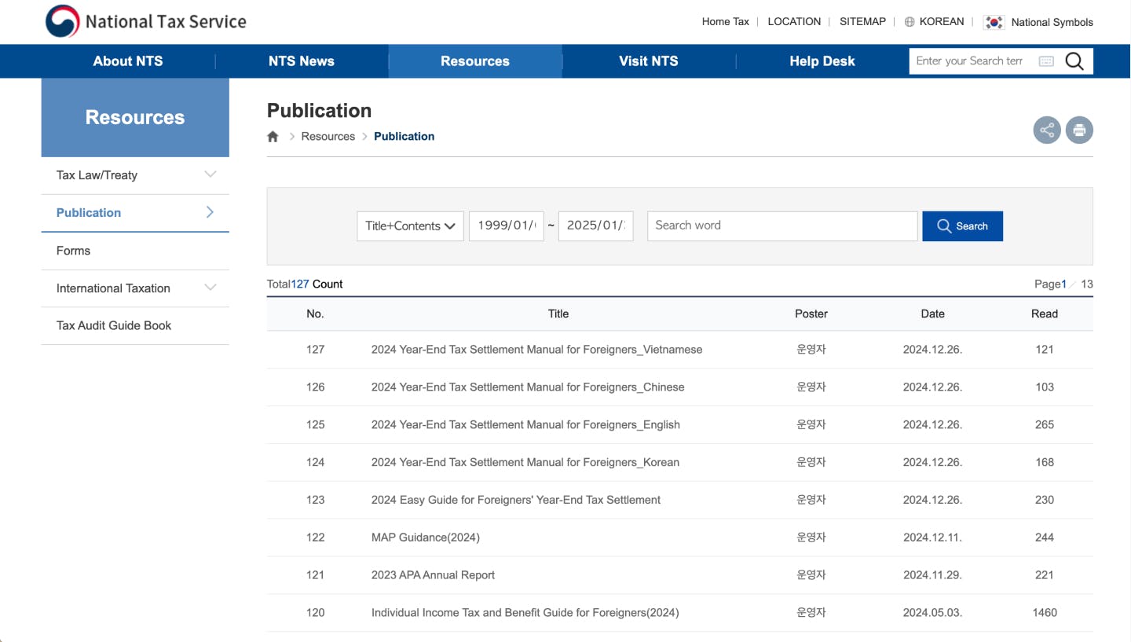Click the Korean flag National Symbols icon
The image size is (1131, 642).
click(994, 22)
